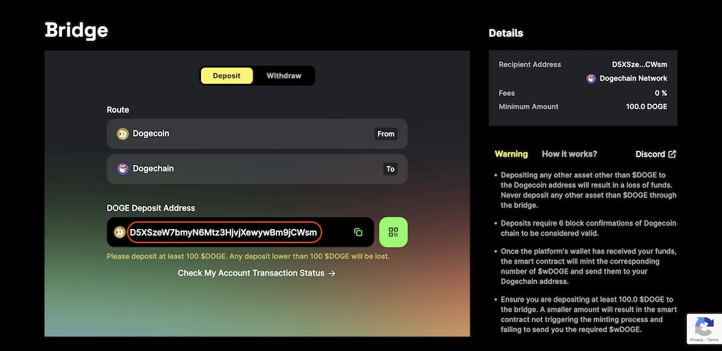The image size is (722, 351).
Task: Click the Bridge page heading
Action: 76,30
